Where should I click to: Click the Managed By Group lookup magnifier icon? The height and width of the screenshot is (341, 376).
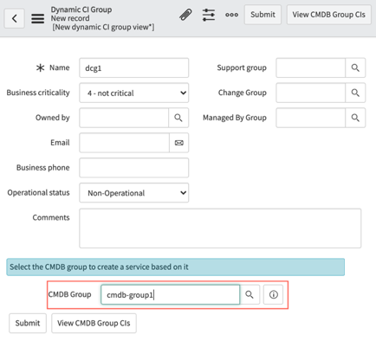point(355,118)
